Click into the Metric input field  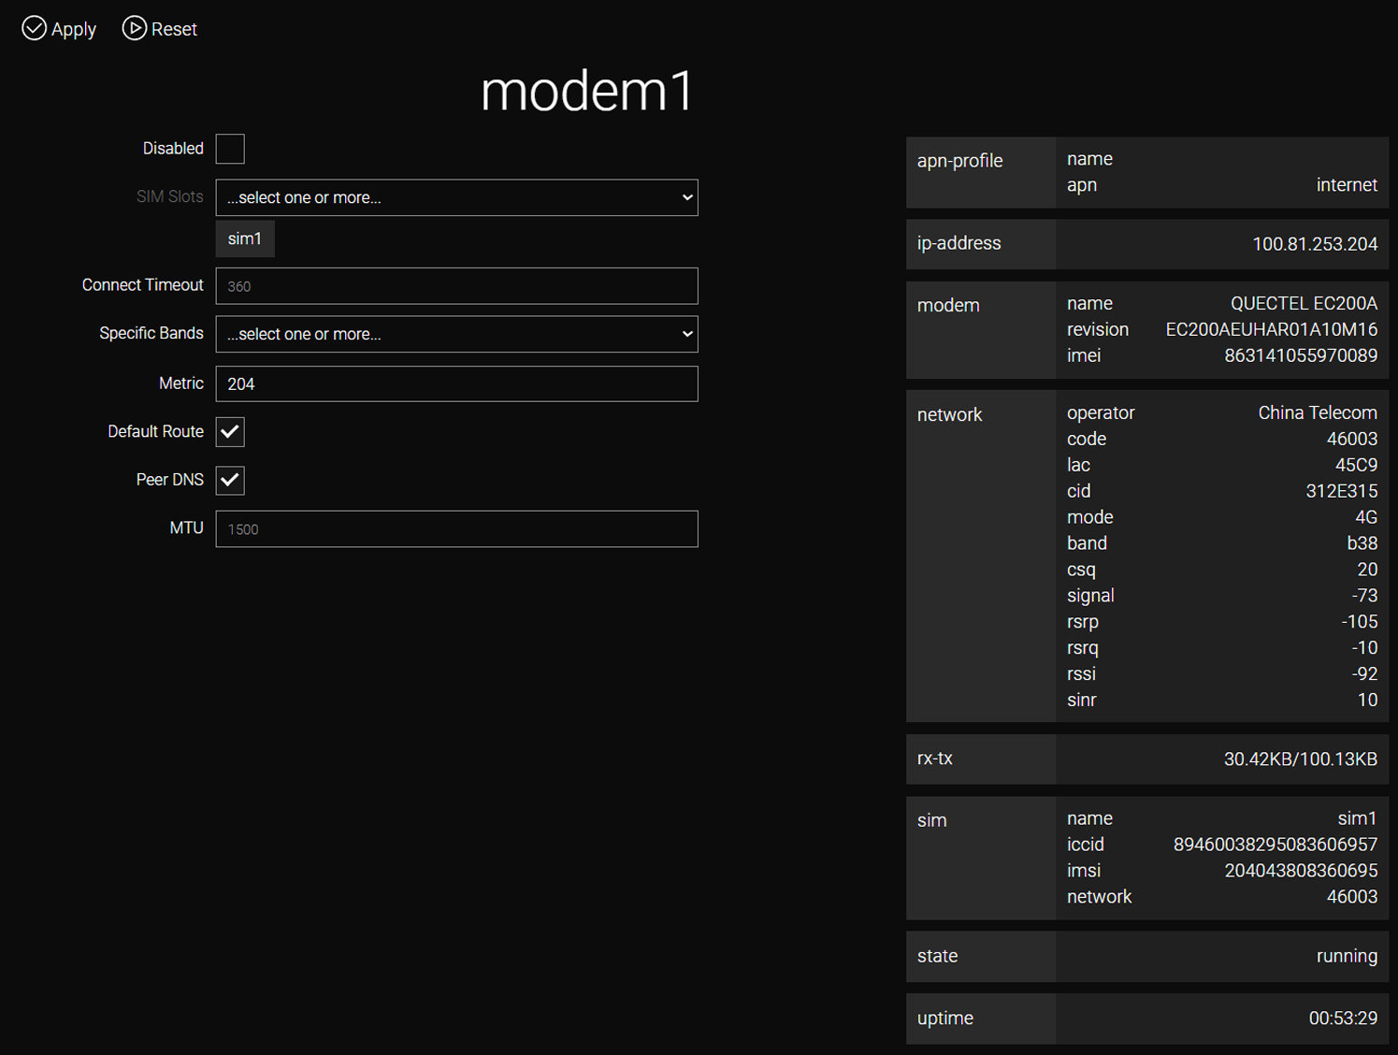point(456,383)
